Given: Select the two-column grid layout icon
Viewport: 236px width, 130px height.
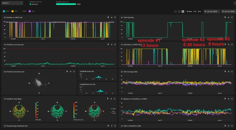Looking at the screenshot, I should click(183, 11).
